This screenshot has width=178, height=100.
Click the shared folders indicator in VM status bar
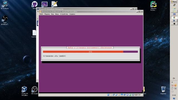tap(119, 95)
